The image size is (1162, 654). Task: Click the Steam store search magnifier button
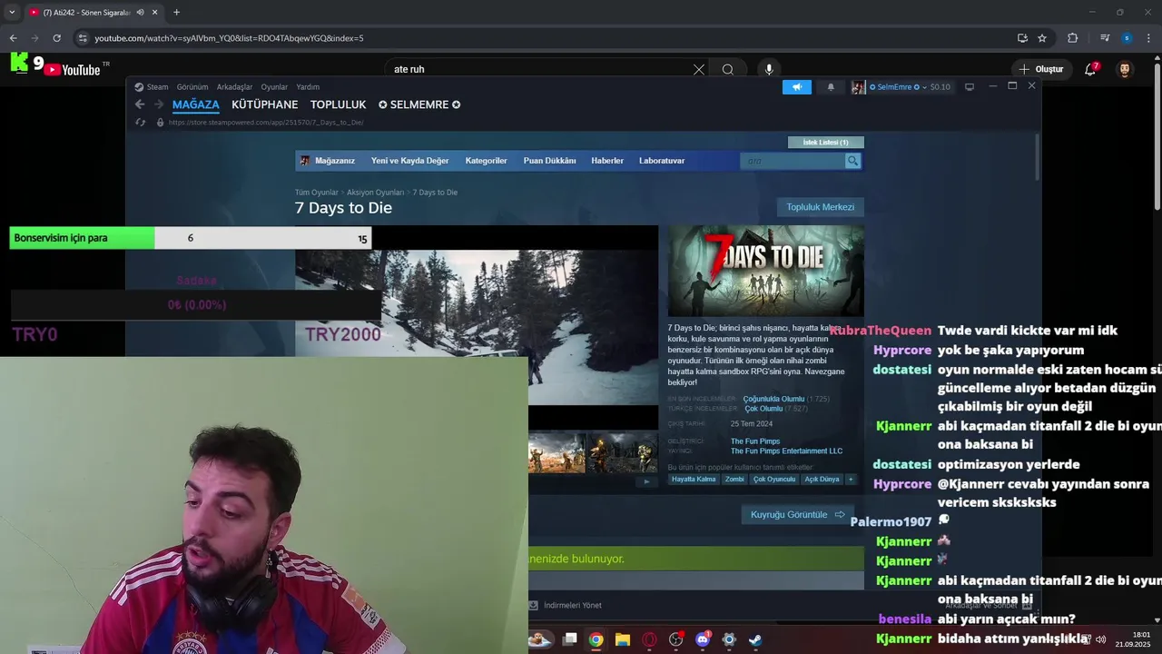click(x=852, y=161)
